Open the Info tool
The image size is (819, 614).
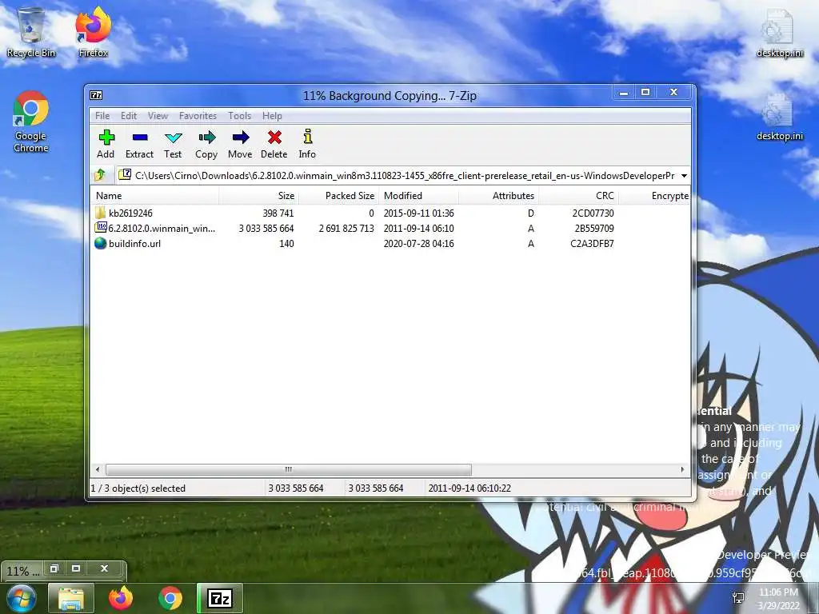click(x=308, y=137)
